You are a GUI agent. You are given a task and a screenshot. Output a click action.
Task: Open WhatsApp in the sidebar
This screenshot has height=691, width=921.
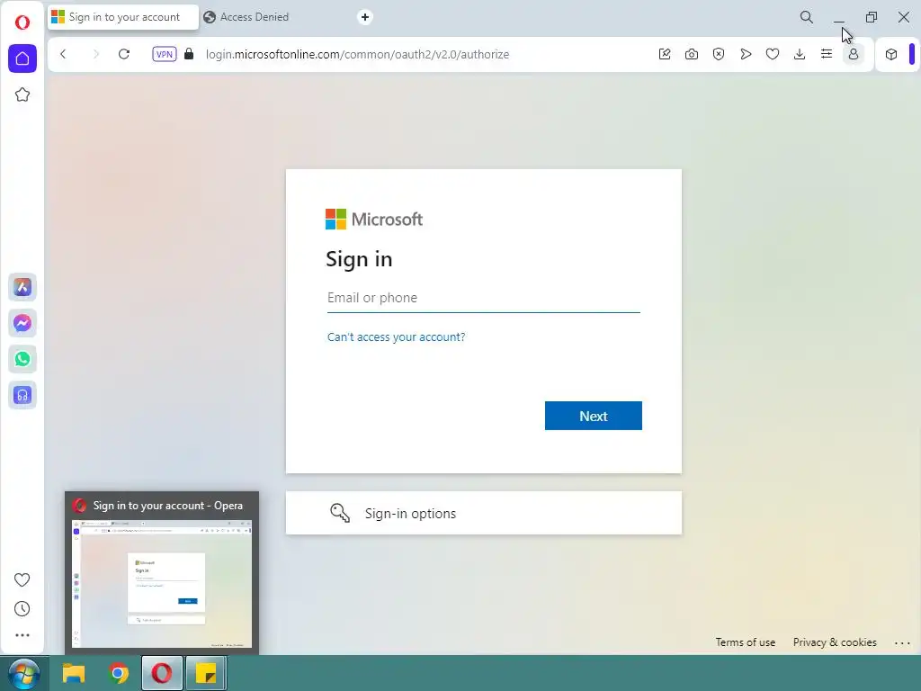pyautogui.click(x=22, y=359)
